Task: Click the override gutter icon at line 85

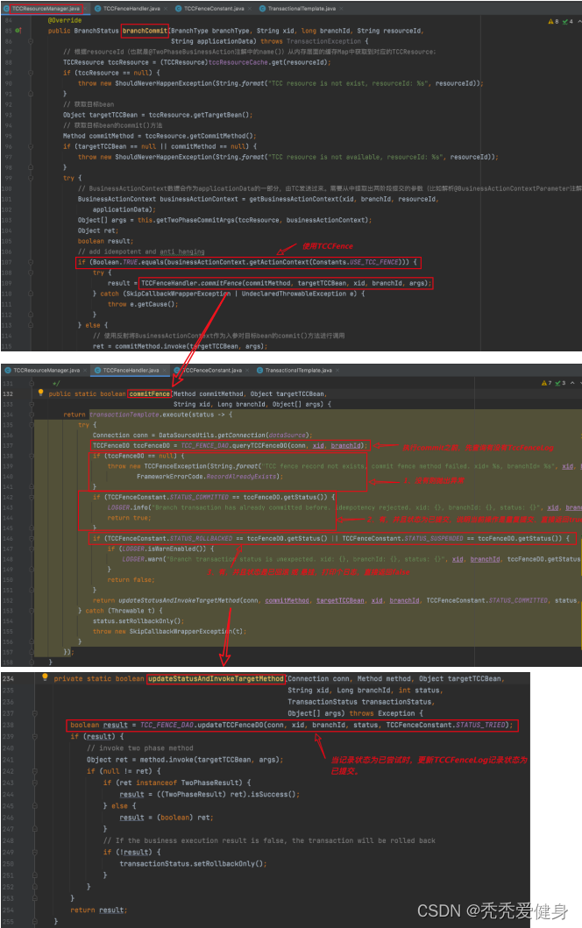Action: (x=18, y=30)
